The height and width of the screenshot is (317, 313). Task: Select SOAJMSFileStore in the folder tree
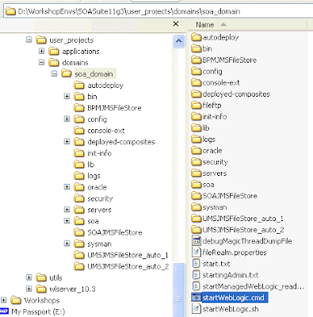pos(115,232)
